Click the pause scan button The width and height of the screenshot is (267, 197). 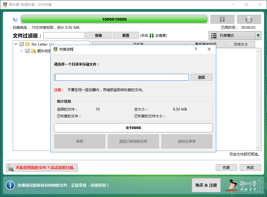tap(222, 19)
